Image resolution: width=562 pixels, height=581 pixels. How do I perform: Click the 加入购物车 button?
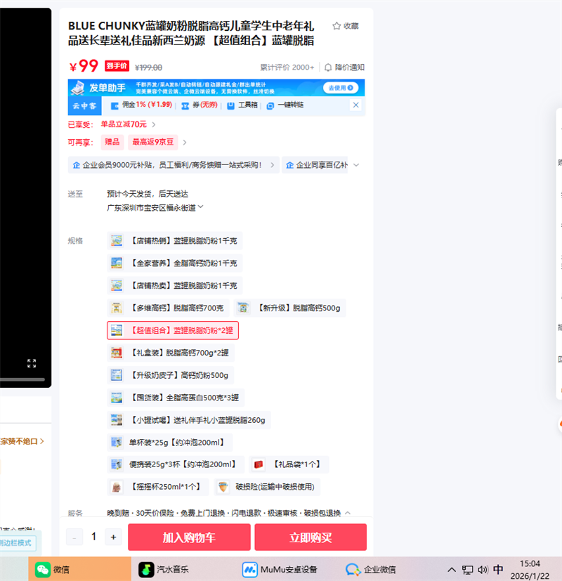189,537
